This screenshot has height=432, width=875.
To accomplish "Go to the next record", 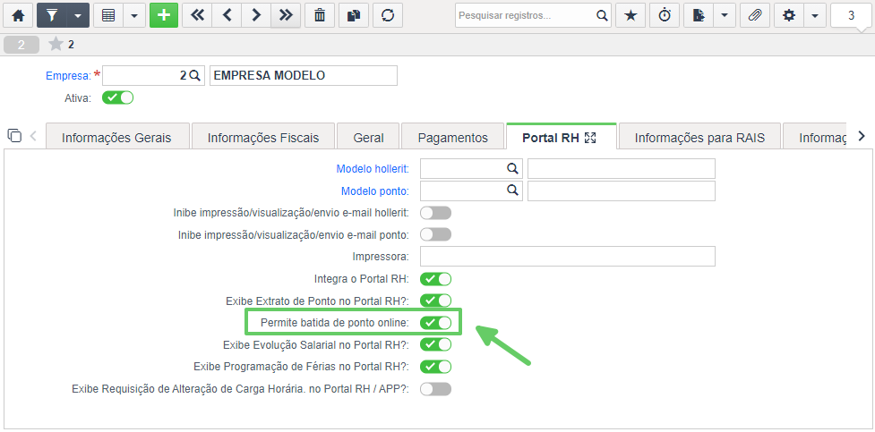I will [x=256, y=15].
